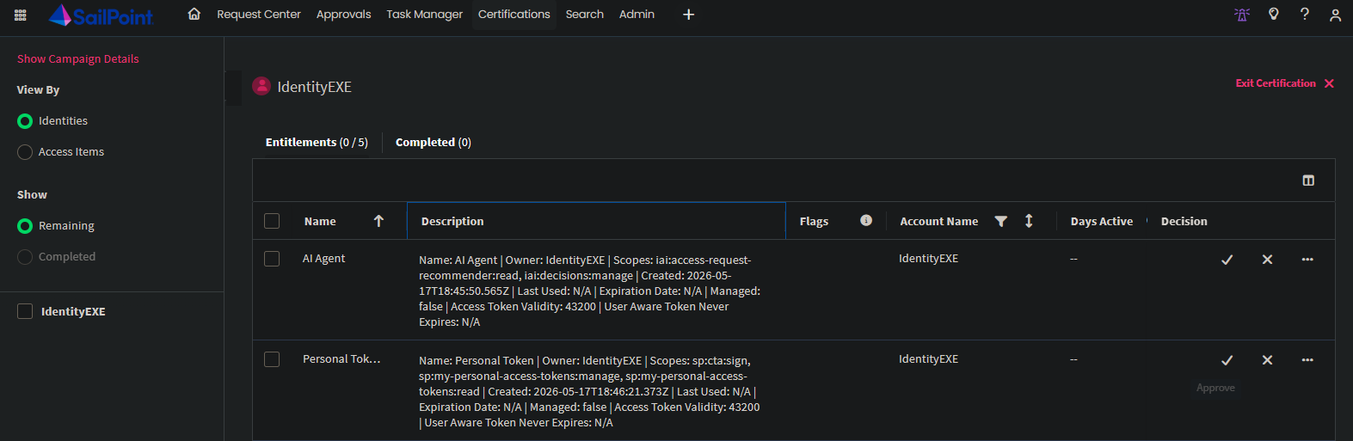
Task: Select the Identities view radio
Action: 25,121
